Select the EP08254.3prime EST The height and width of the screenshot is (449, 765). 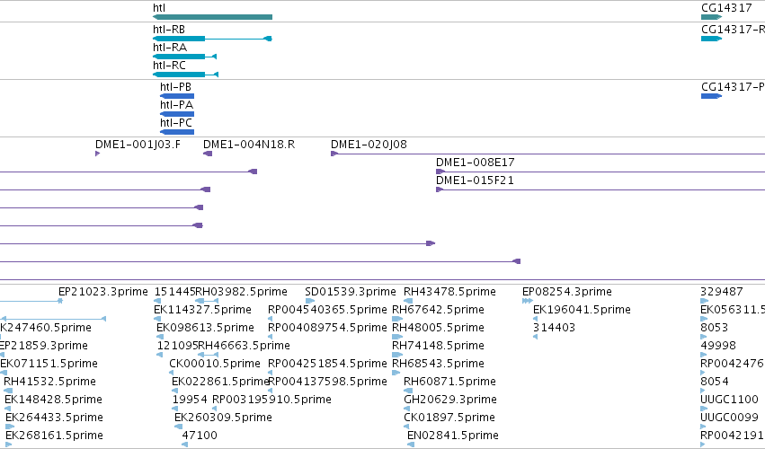point(528,302)
